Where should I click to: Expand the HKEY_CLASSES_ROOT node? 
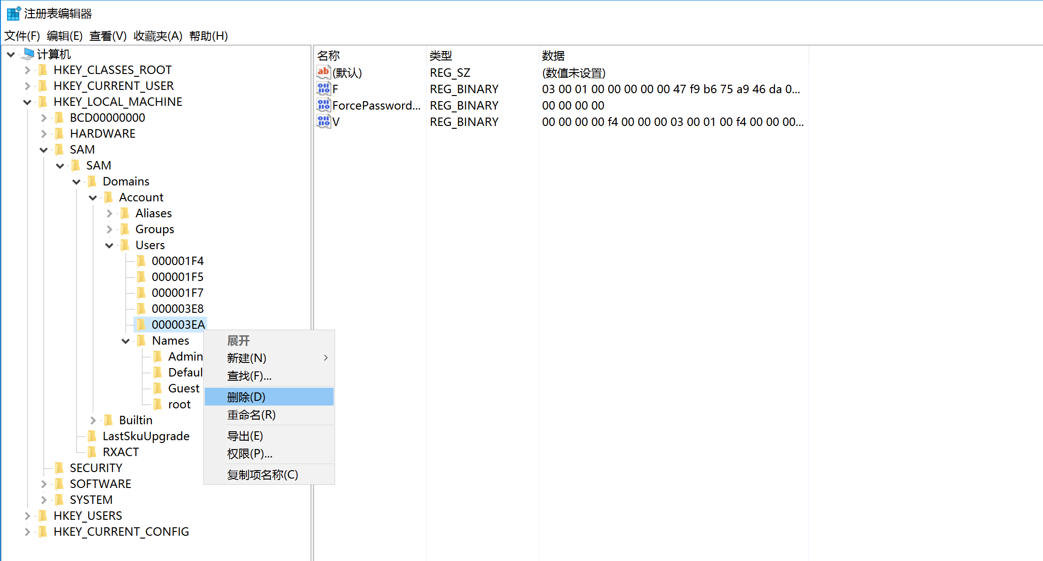(27, 70)
